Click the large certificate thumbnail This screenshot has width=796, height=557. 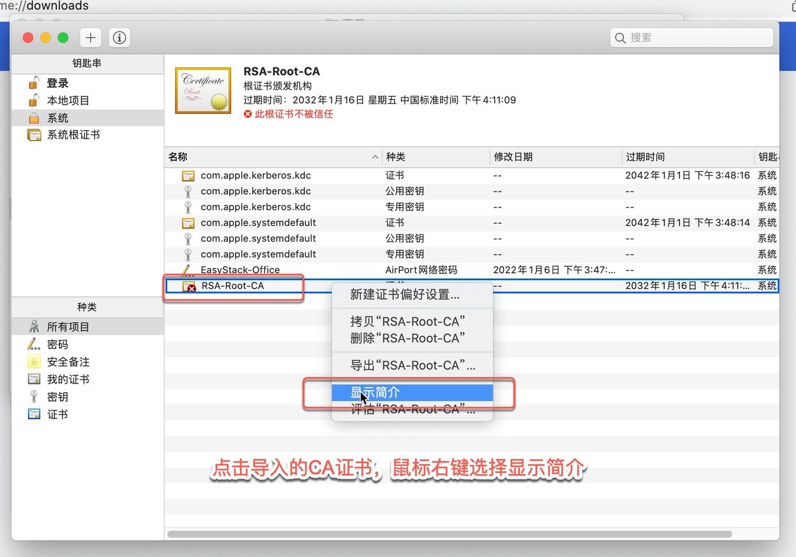click(x=203, y=90)
